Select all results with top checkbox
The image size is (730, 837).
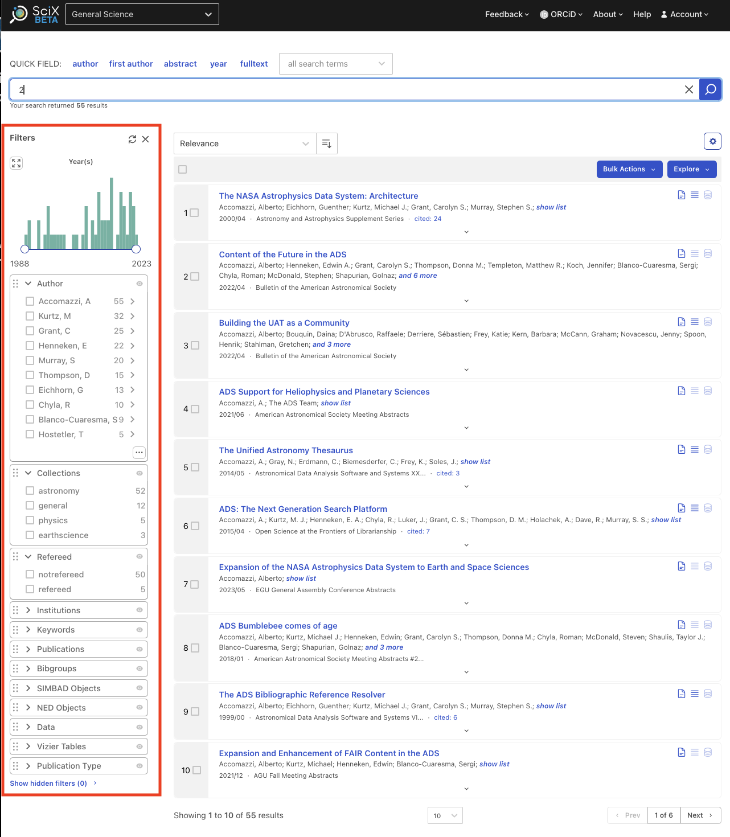183,169
